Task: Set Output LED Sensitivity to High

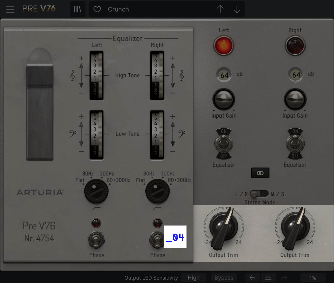Action: pyautogui.click(x=193, y=278)
